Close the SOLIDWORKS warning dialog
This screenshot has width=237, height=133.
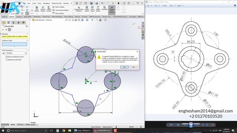click(137, 52)
